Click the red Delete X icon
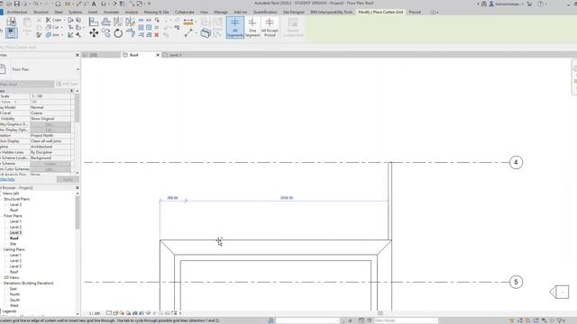This screenshot has width=577, height=324. coord(156,35)
